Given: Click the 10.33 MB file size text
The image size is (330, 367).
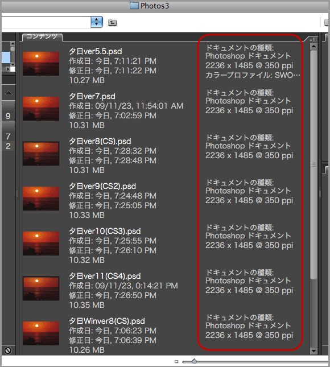Looking at the screenshot, I should tap(87, 215).
